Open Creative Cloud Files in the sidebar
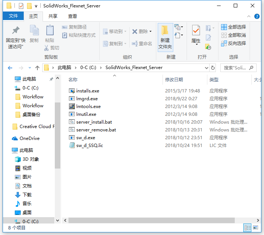Image resolution: width=264 pixels, height=235 pixels. [x=33, y=127]
